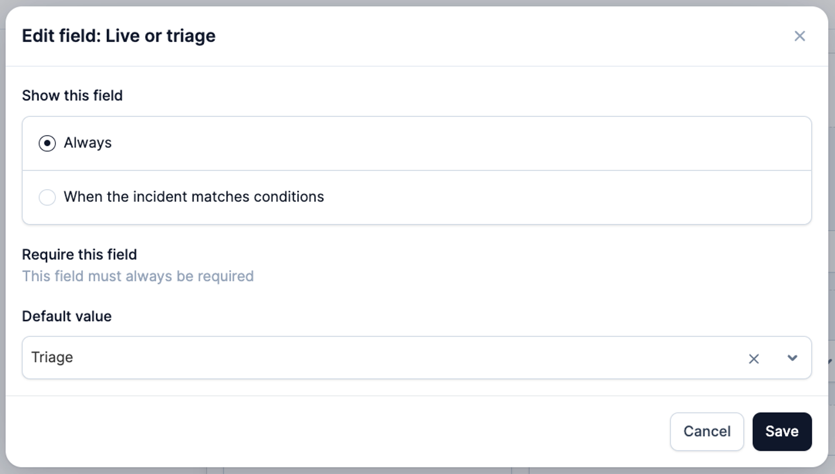Click the selected 'Triage' value text
Image resolution: width=835 pixels, height=474 pixels.
tap(52, 357)
